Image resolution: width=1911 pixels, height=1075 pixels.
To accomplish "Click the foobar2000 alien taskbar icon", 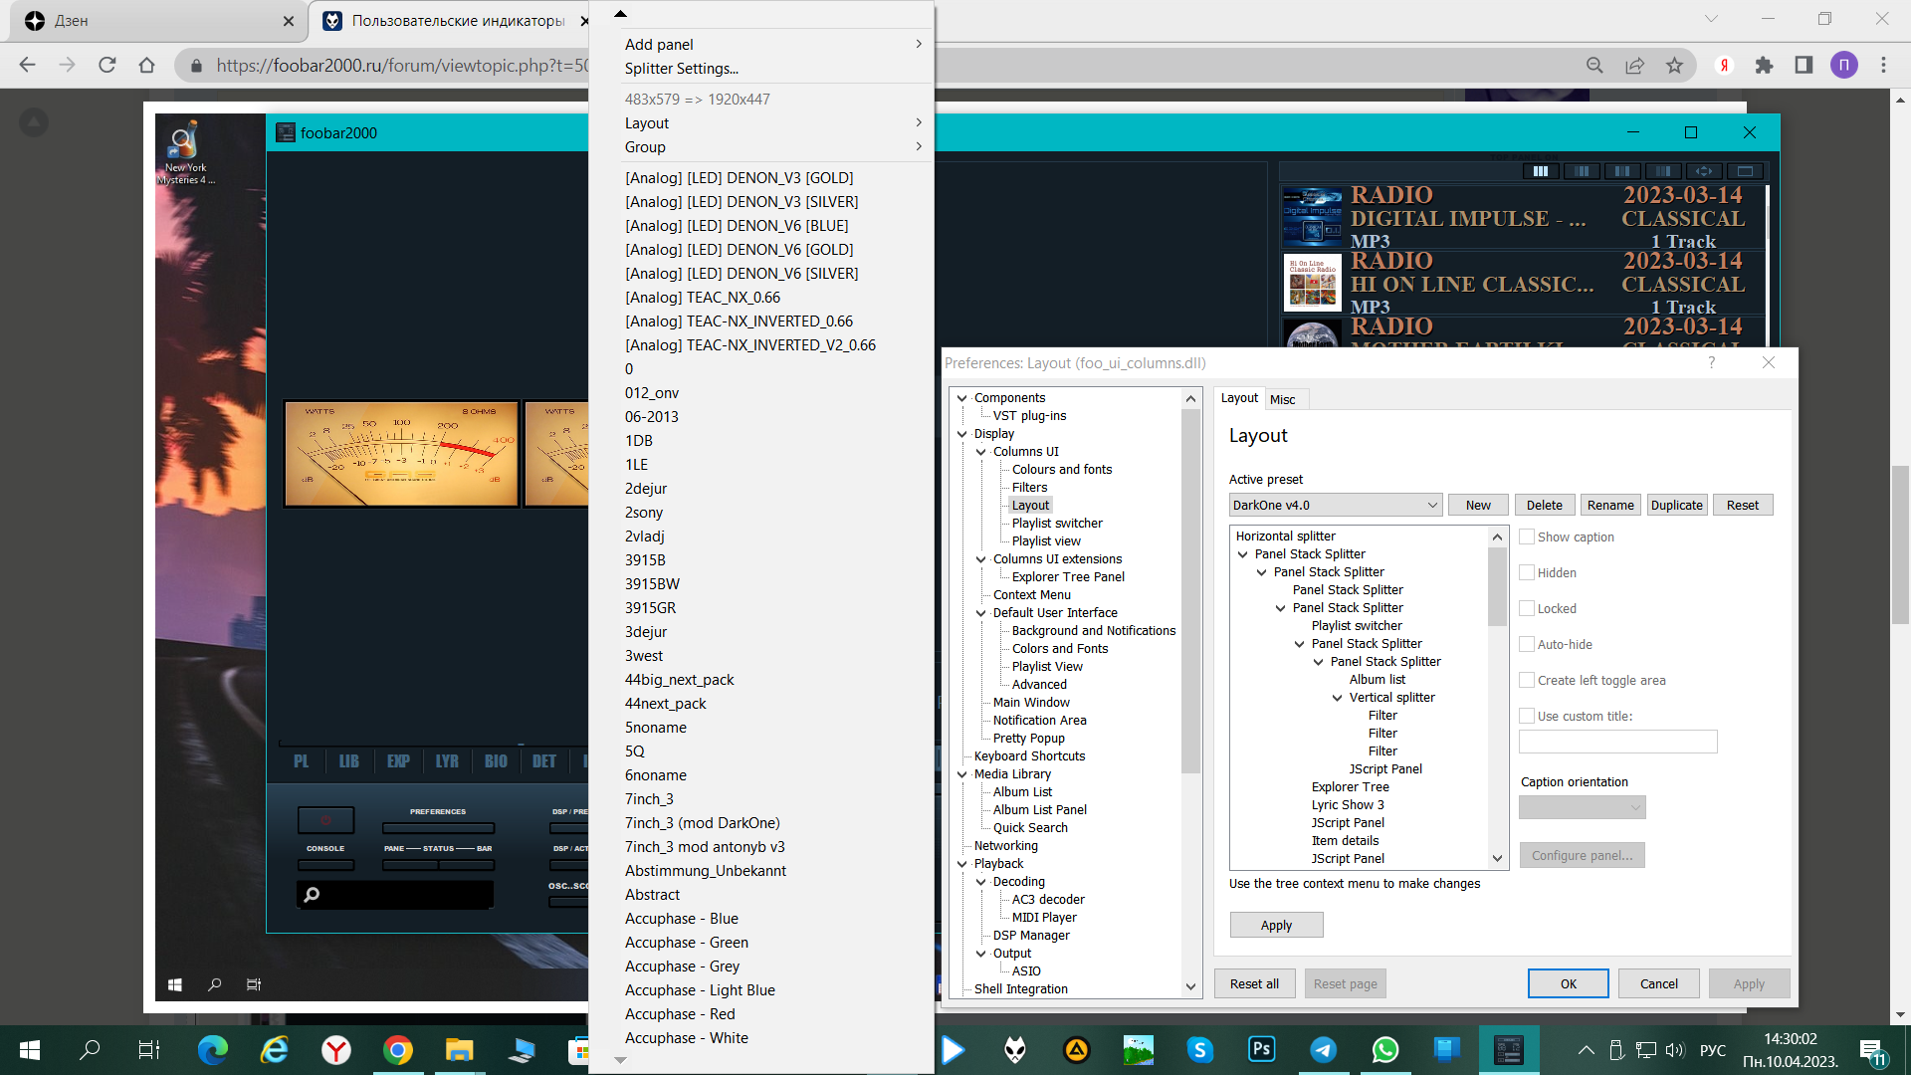I will (x=1014, y=1049).
